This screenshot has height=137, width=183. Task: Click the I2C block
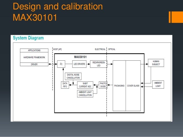click(x=61, y=64)
